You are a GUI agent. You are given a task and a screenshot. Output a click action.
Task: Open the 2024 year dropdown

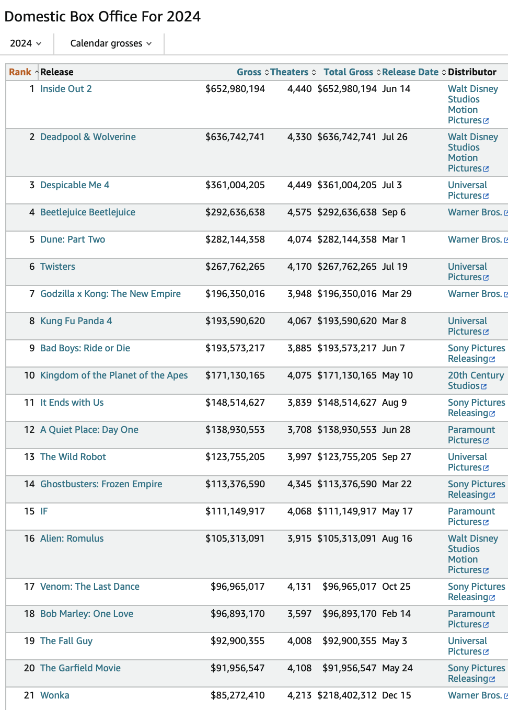pyautogui.click(x=26, y=43)
